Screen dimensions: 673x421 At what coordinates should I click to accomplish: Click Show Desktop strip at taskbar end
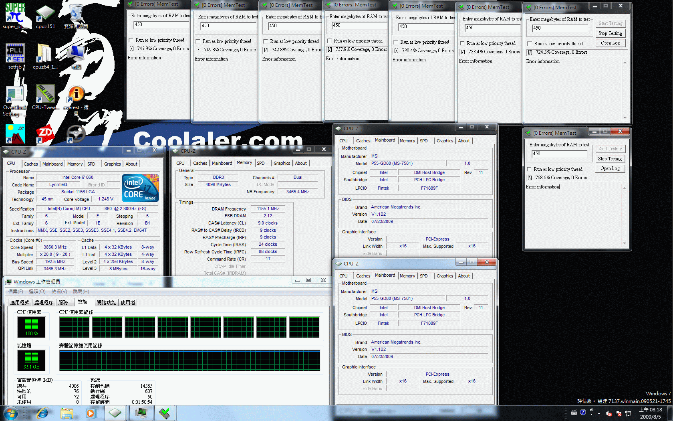[x=670, y=413]
